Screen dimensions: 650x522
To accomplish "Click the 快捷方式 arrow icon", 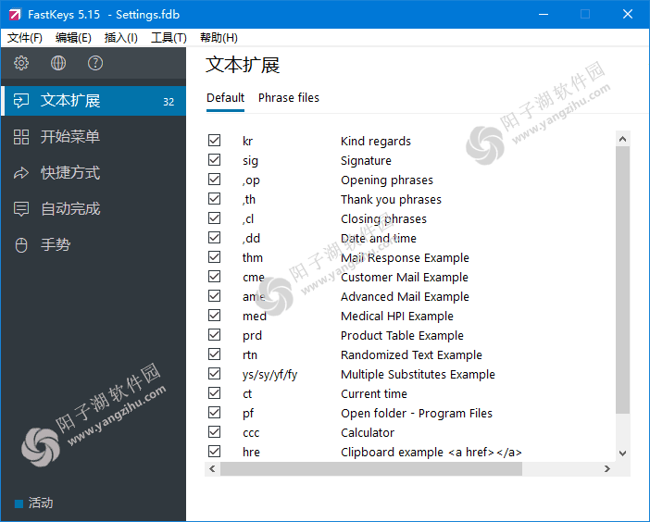I will click(x=21, y=173).
